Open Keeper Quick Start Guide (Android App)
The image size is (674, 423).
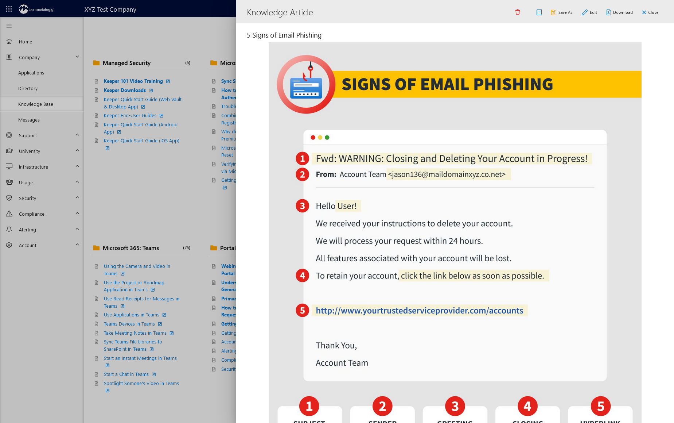click(140, 128)
